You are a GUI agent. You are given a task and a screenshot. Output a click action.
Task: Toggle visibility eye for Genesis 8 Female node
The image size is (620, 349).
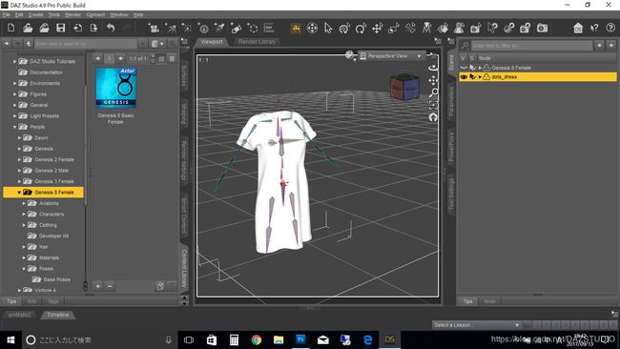click(x=464, y=68)
